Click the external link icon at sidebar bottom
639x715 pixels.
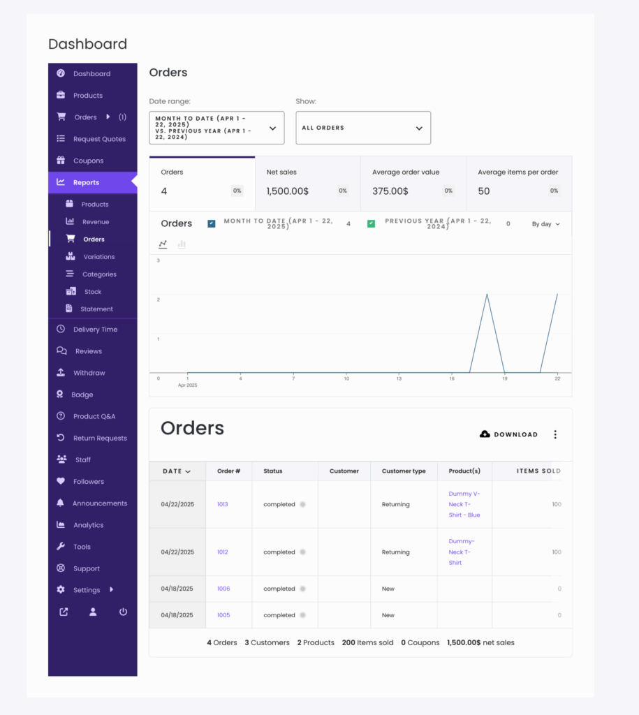click(x=63, y=612)
